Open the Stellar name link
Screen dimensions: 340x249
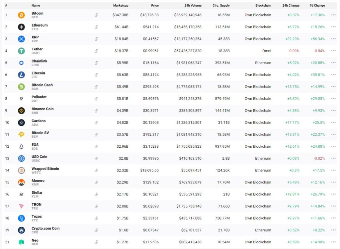pyautogui.click(x=37, y=193)
